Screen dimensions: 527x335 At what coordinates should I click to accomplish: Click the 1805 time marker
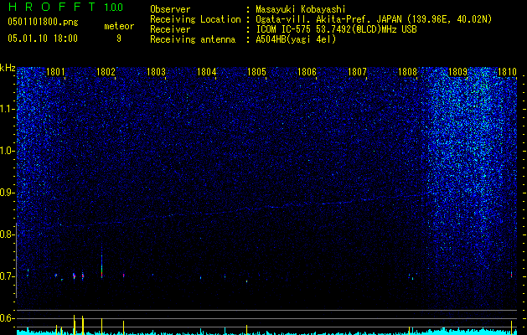tap(256, 72)
